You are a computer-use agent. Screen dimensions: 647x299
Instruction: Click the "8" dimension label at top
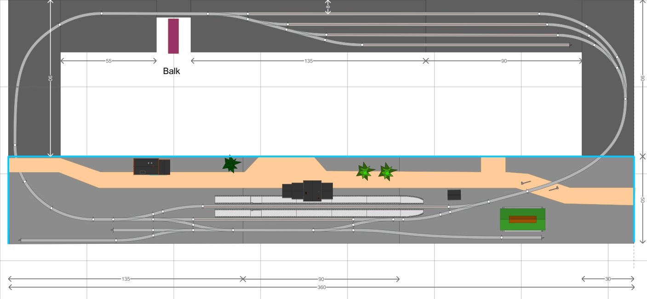tap(327, 7)
